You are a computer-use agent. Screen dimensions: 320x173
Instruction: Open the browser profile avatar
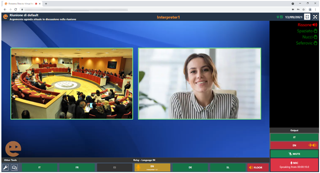coord(310,9)
